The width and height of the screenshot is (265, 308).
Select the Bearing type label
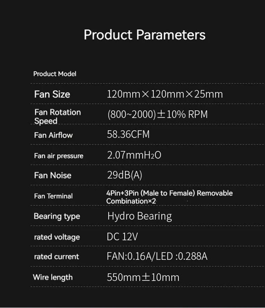coord(57,216)
